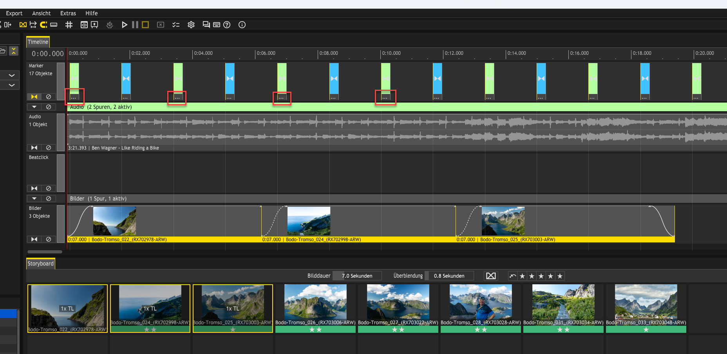Open the speech bubbles feedback icon
Image resolution: width=727 pixels, height=354 pixels.
pyautogui.click(x=206, y=25)
